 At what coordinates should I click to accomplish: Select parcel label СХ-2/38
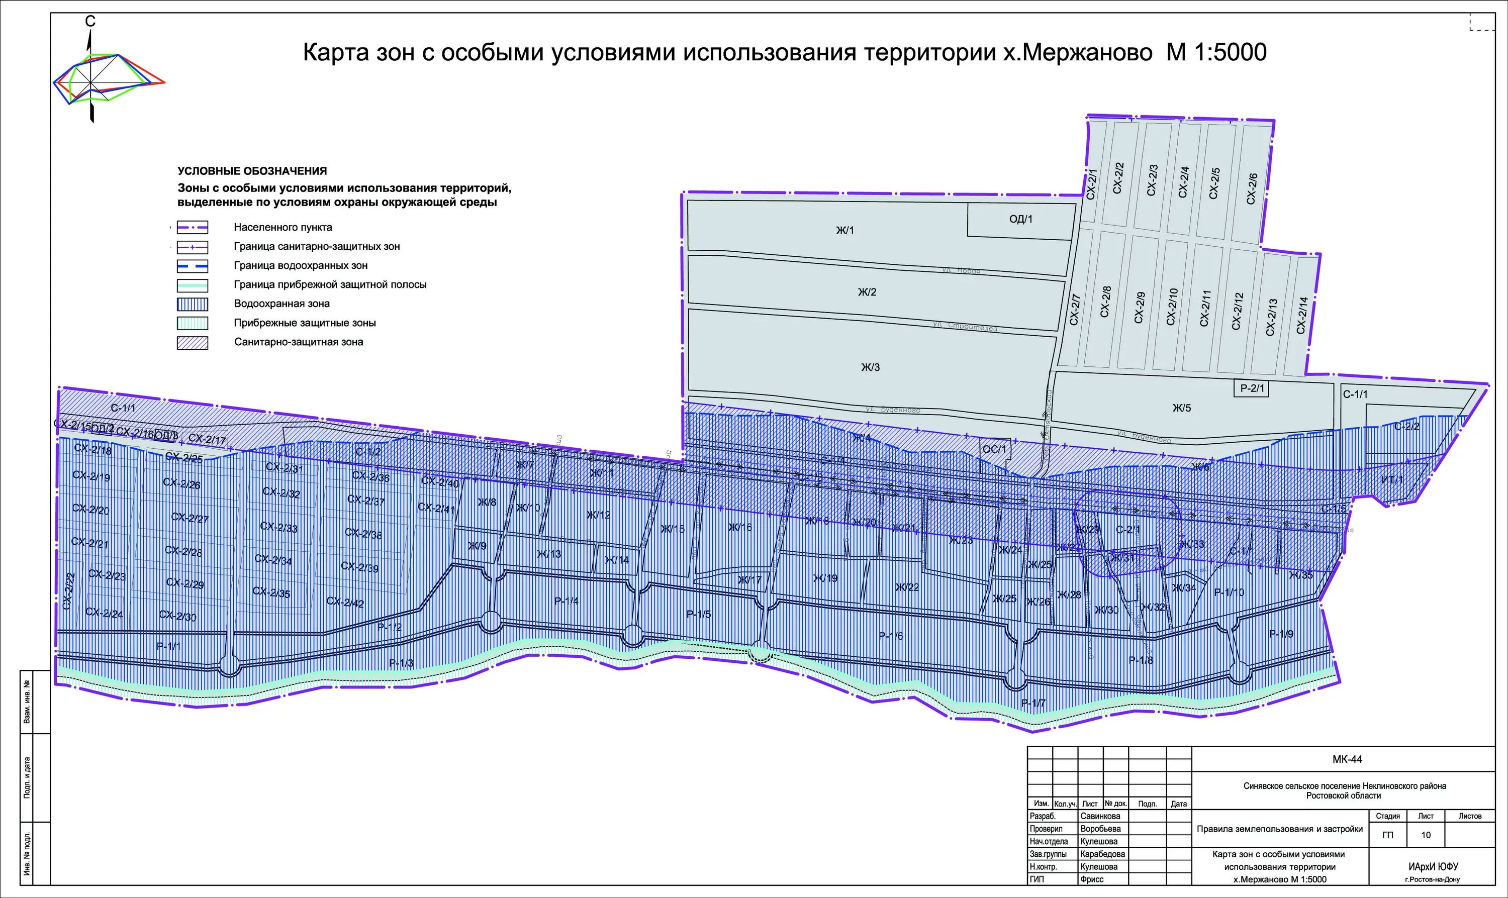363,534
